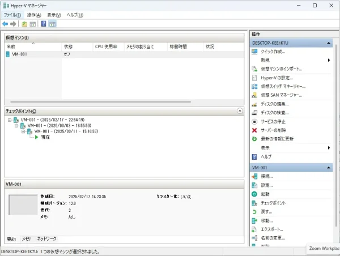340x256 pixels.
Task: Click the 名前の変更 rename icon
Action: 254,238
